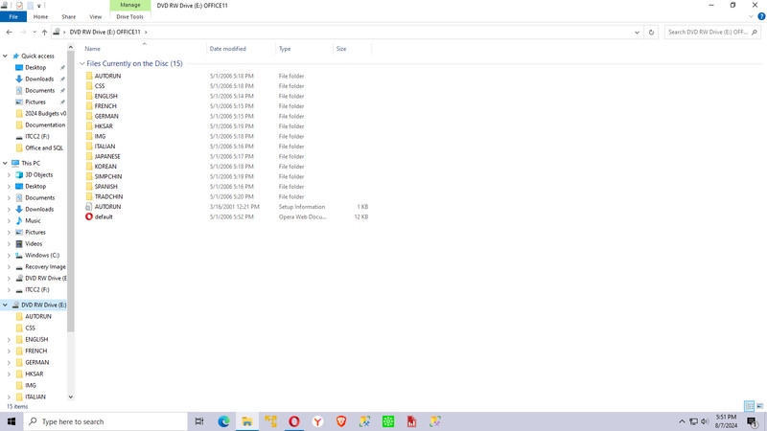Image resolution: width=767 pixels, height=431 pixels.
Task: Select the default Opera web document
Action: [x=104, y=217]
